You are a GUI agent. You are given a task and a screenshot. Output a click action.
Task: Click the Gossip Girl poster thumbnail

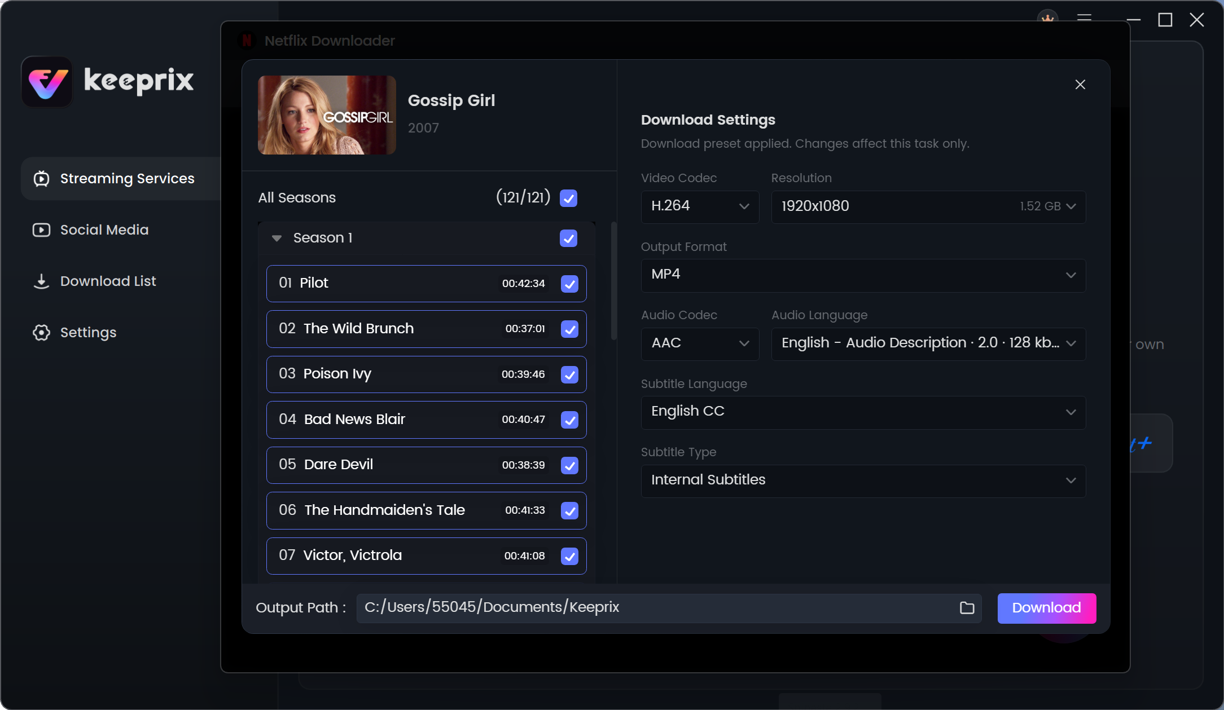pyautogui.click(x=327, y=115)
